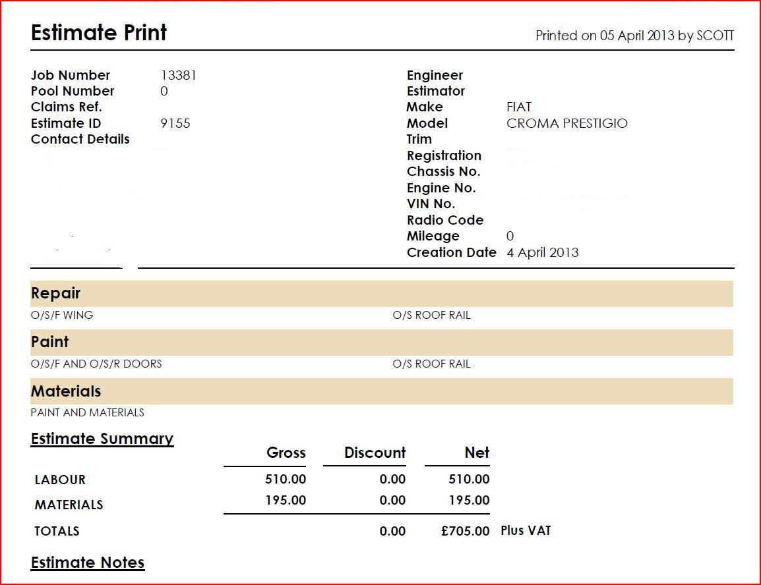Viewport: 761px width, 585px height.
Task: Click the Estimate ID label
Action: (x=65, y=123)
